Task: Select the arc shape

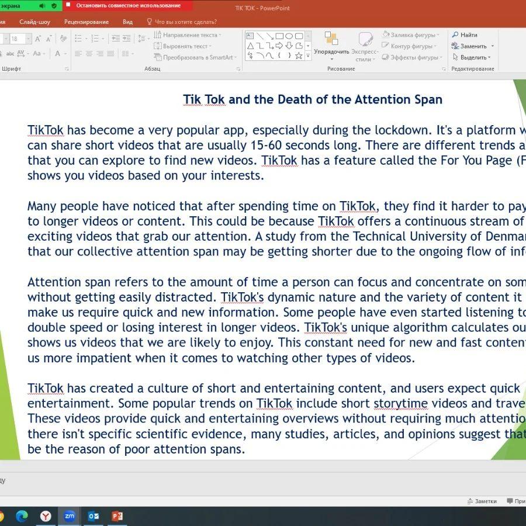Action: (259, 56)
